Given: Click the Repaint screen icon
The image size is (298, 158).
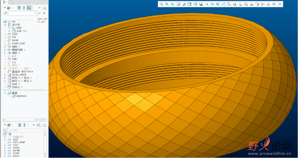Looking at the screenshot, I should (178, 4).
